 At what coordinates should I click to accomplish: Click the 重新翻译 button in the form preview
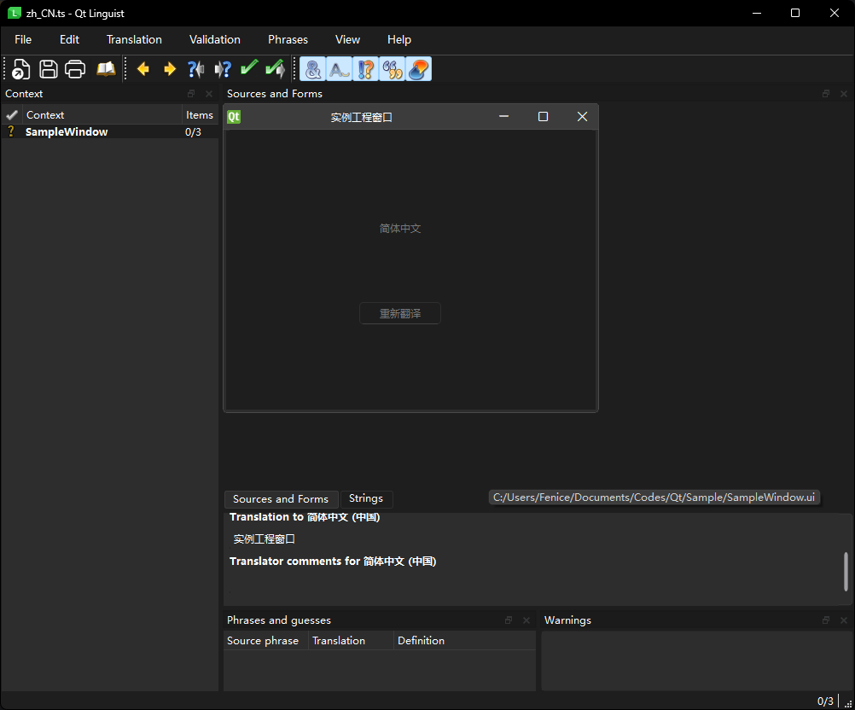[x=400, y=313]
